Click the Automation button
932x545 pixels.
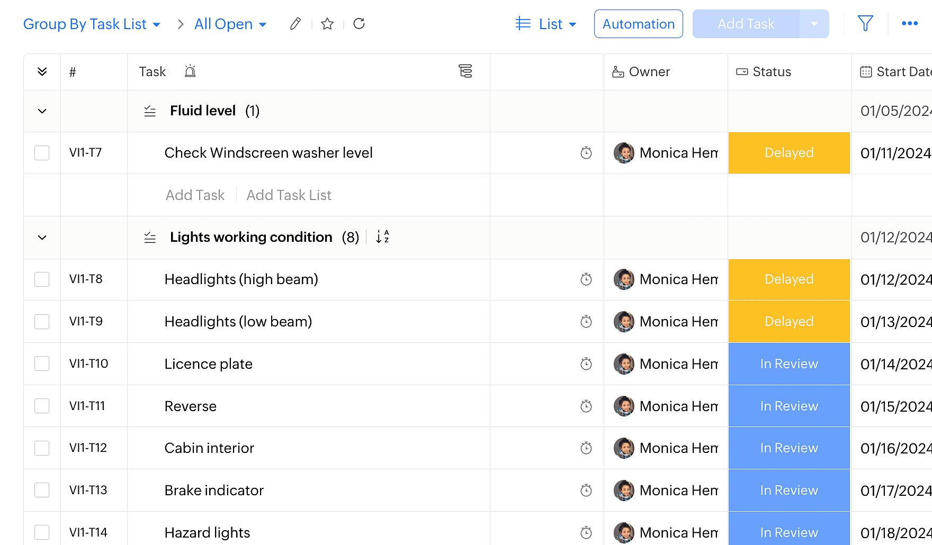(638, 24)
